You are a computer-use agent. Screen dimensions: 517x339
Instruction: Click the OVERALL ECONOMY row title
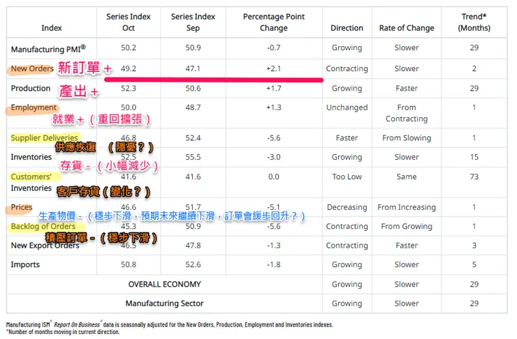click(164, 285)
